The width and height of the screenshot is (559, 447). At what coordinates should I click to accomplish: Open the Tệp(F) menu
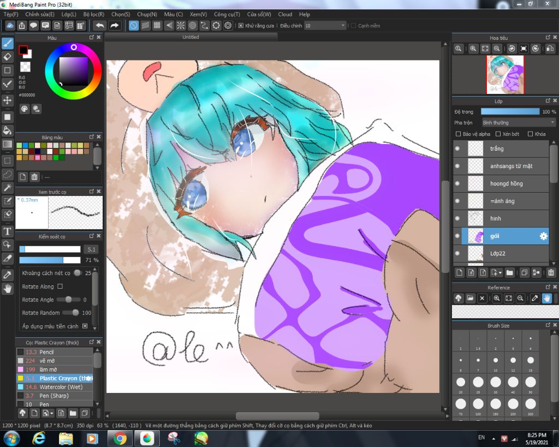[x=11, y=14]
